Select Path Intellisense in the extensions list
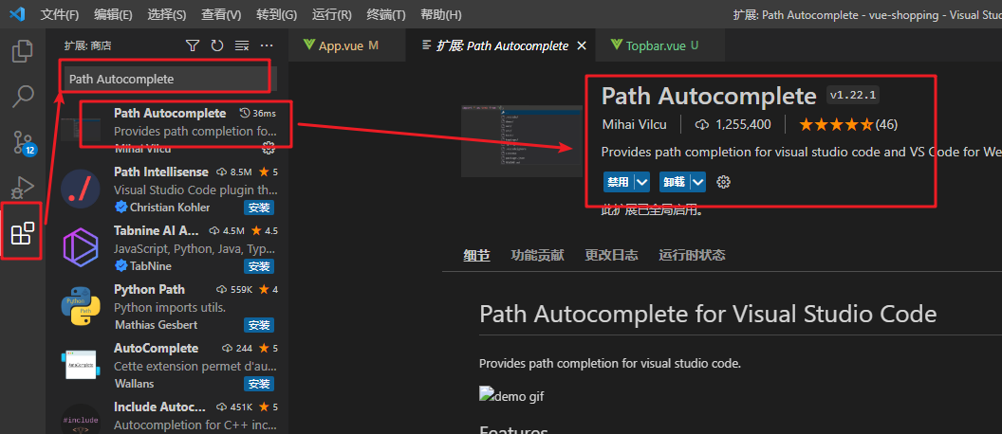 coord(169,189)
